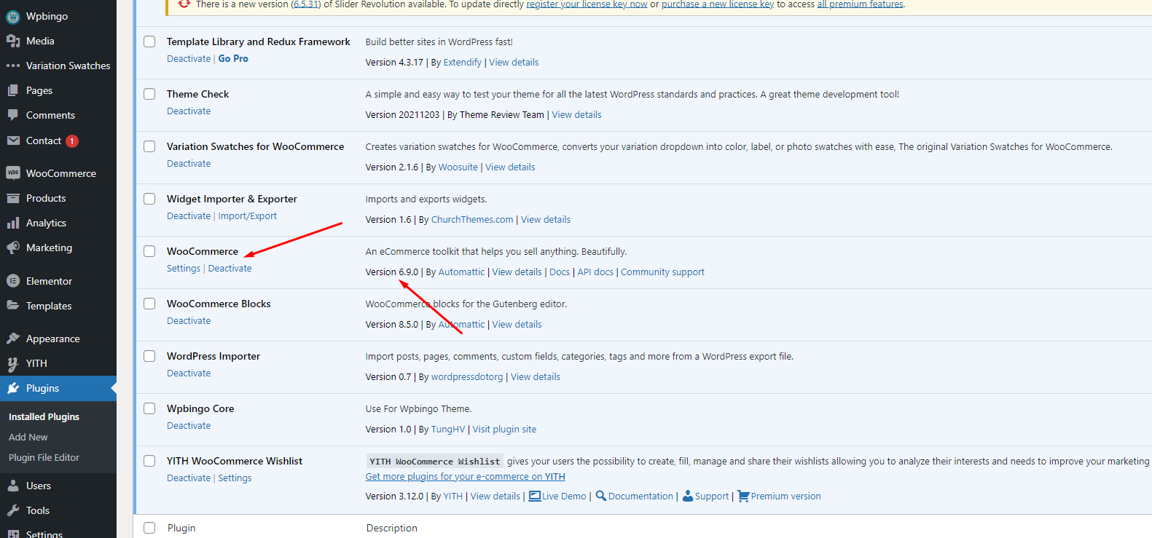1152x538 pixels.
Task: Open WooCommerce Community support link
Action: pyautogui.click(x=662, y=272)
